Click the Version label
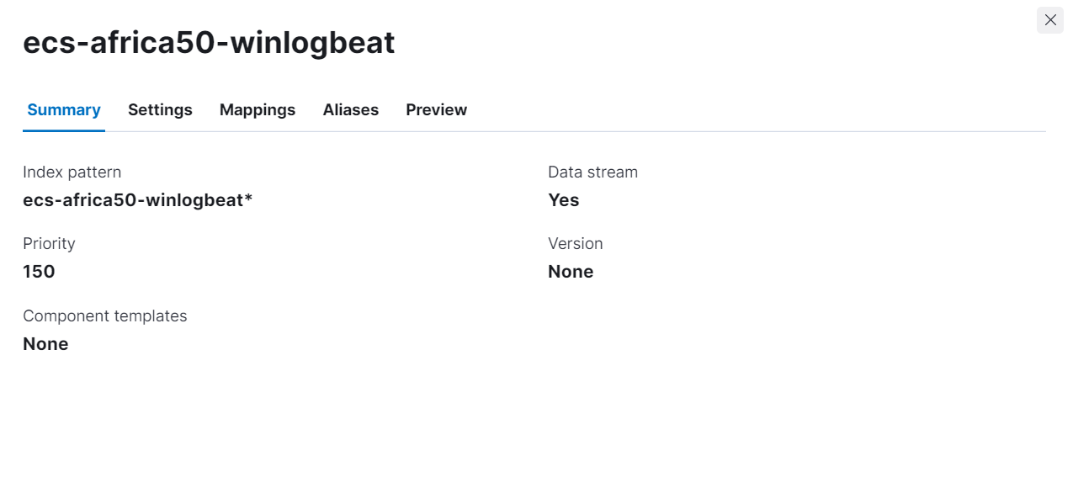 pos(575,244)
